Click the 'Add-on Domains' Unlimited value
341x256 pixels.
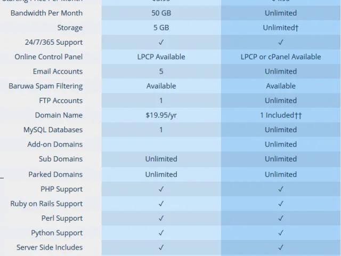tap(281, 145)
